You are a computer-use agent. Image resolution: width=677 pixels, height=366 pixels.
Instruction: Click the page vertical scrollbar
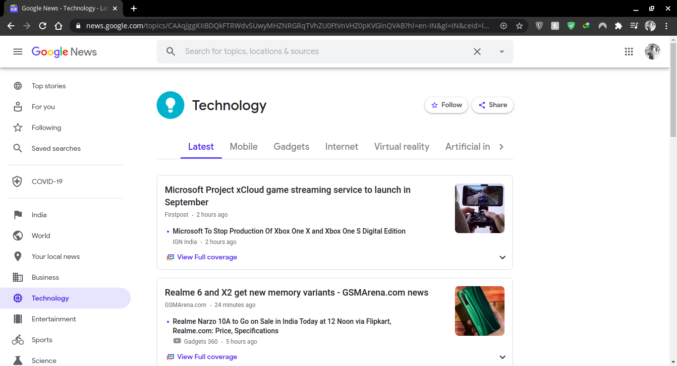click(673, 89)
